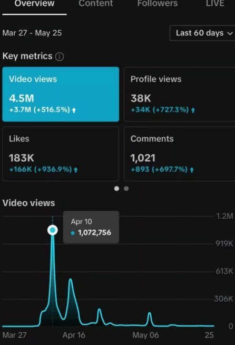Click the up arrow beside Comments growth
The height and width of the screenshot is (345, 235).
tap(192, 170)
